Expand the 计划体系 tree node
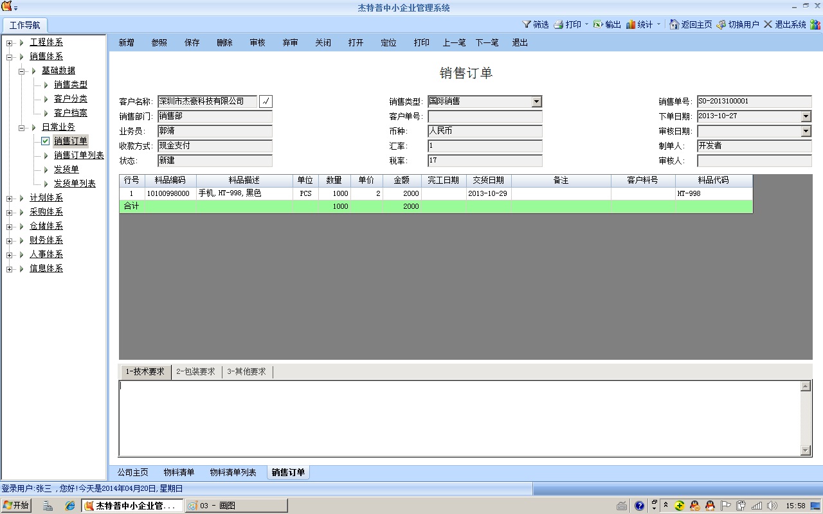 pyautogui.click(x=10, y=199)
